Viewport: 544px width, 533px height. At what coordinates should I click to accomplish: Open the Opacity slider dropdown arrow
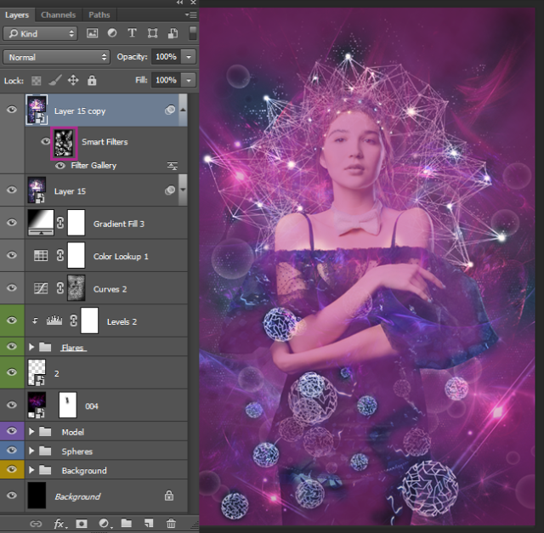188,57
